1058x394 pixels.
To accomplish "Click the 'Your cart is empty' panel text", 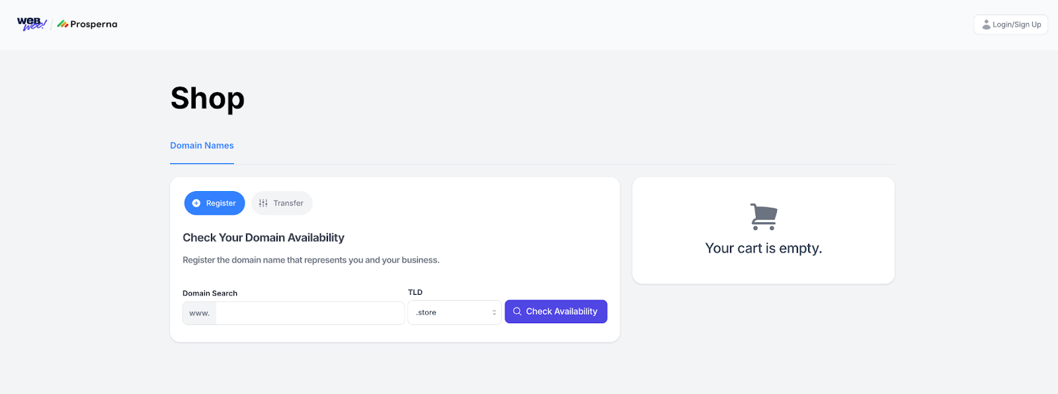I will 763,249.
